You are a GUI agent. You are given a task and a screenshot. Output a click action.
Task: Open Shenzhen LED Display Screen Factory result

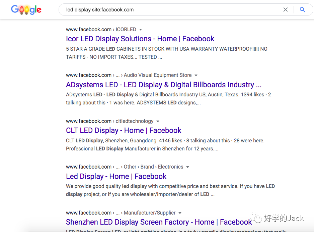[x=159, y=222]
